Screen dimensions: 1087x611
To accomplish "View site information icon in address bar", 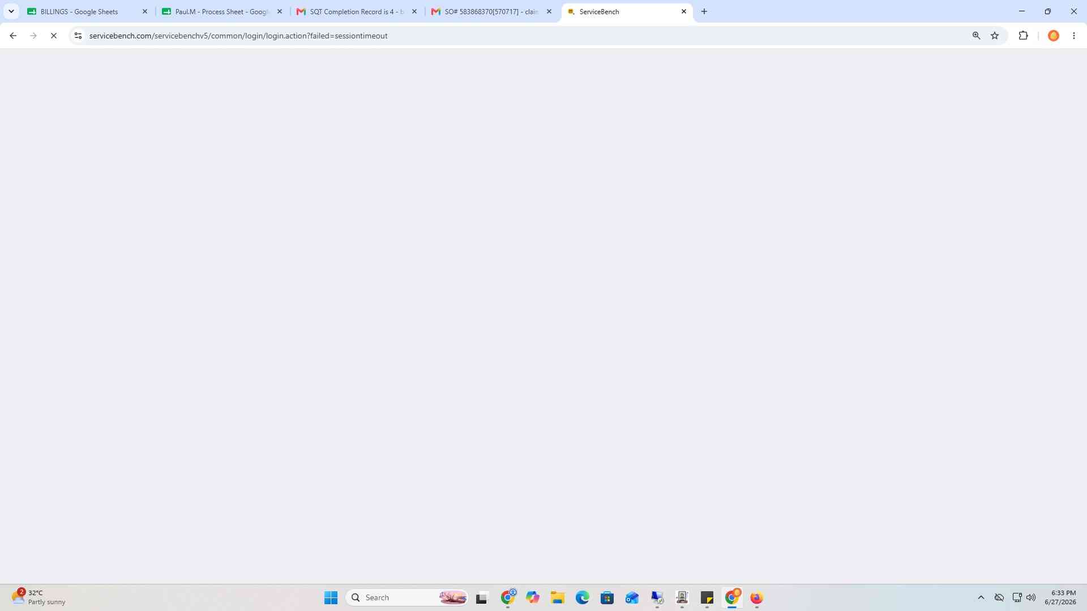I will point(78,36).
